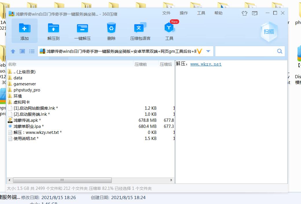
Task: Open the File (文件) menu
Action: click(166, 13)
